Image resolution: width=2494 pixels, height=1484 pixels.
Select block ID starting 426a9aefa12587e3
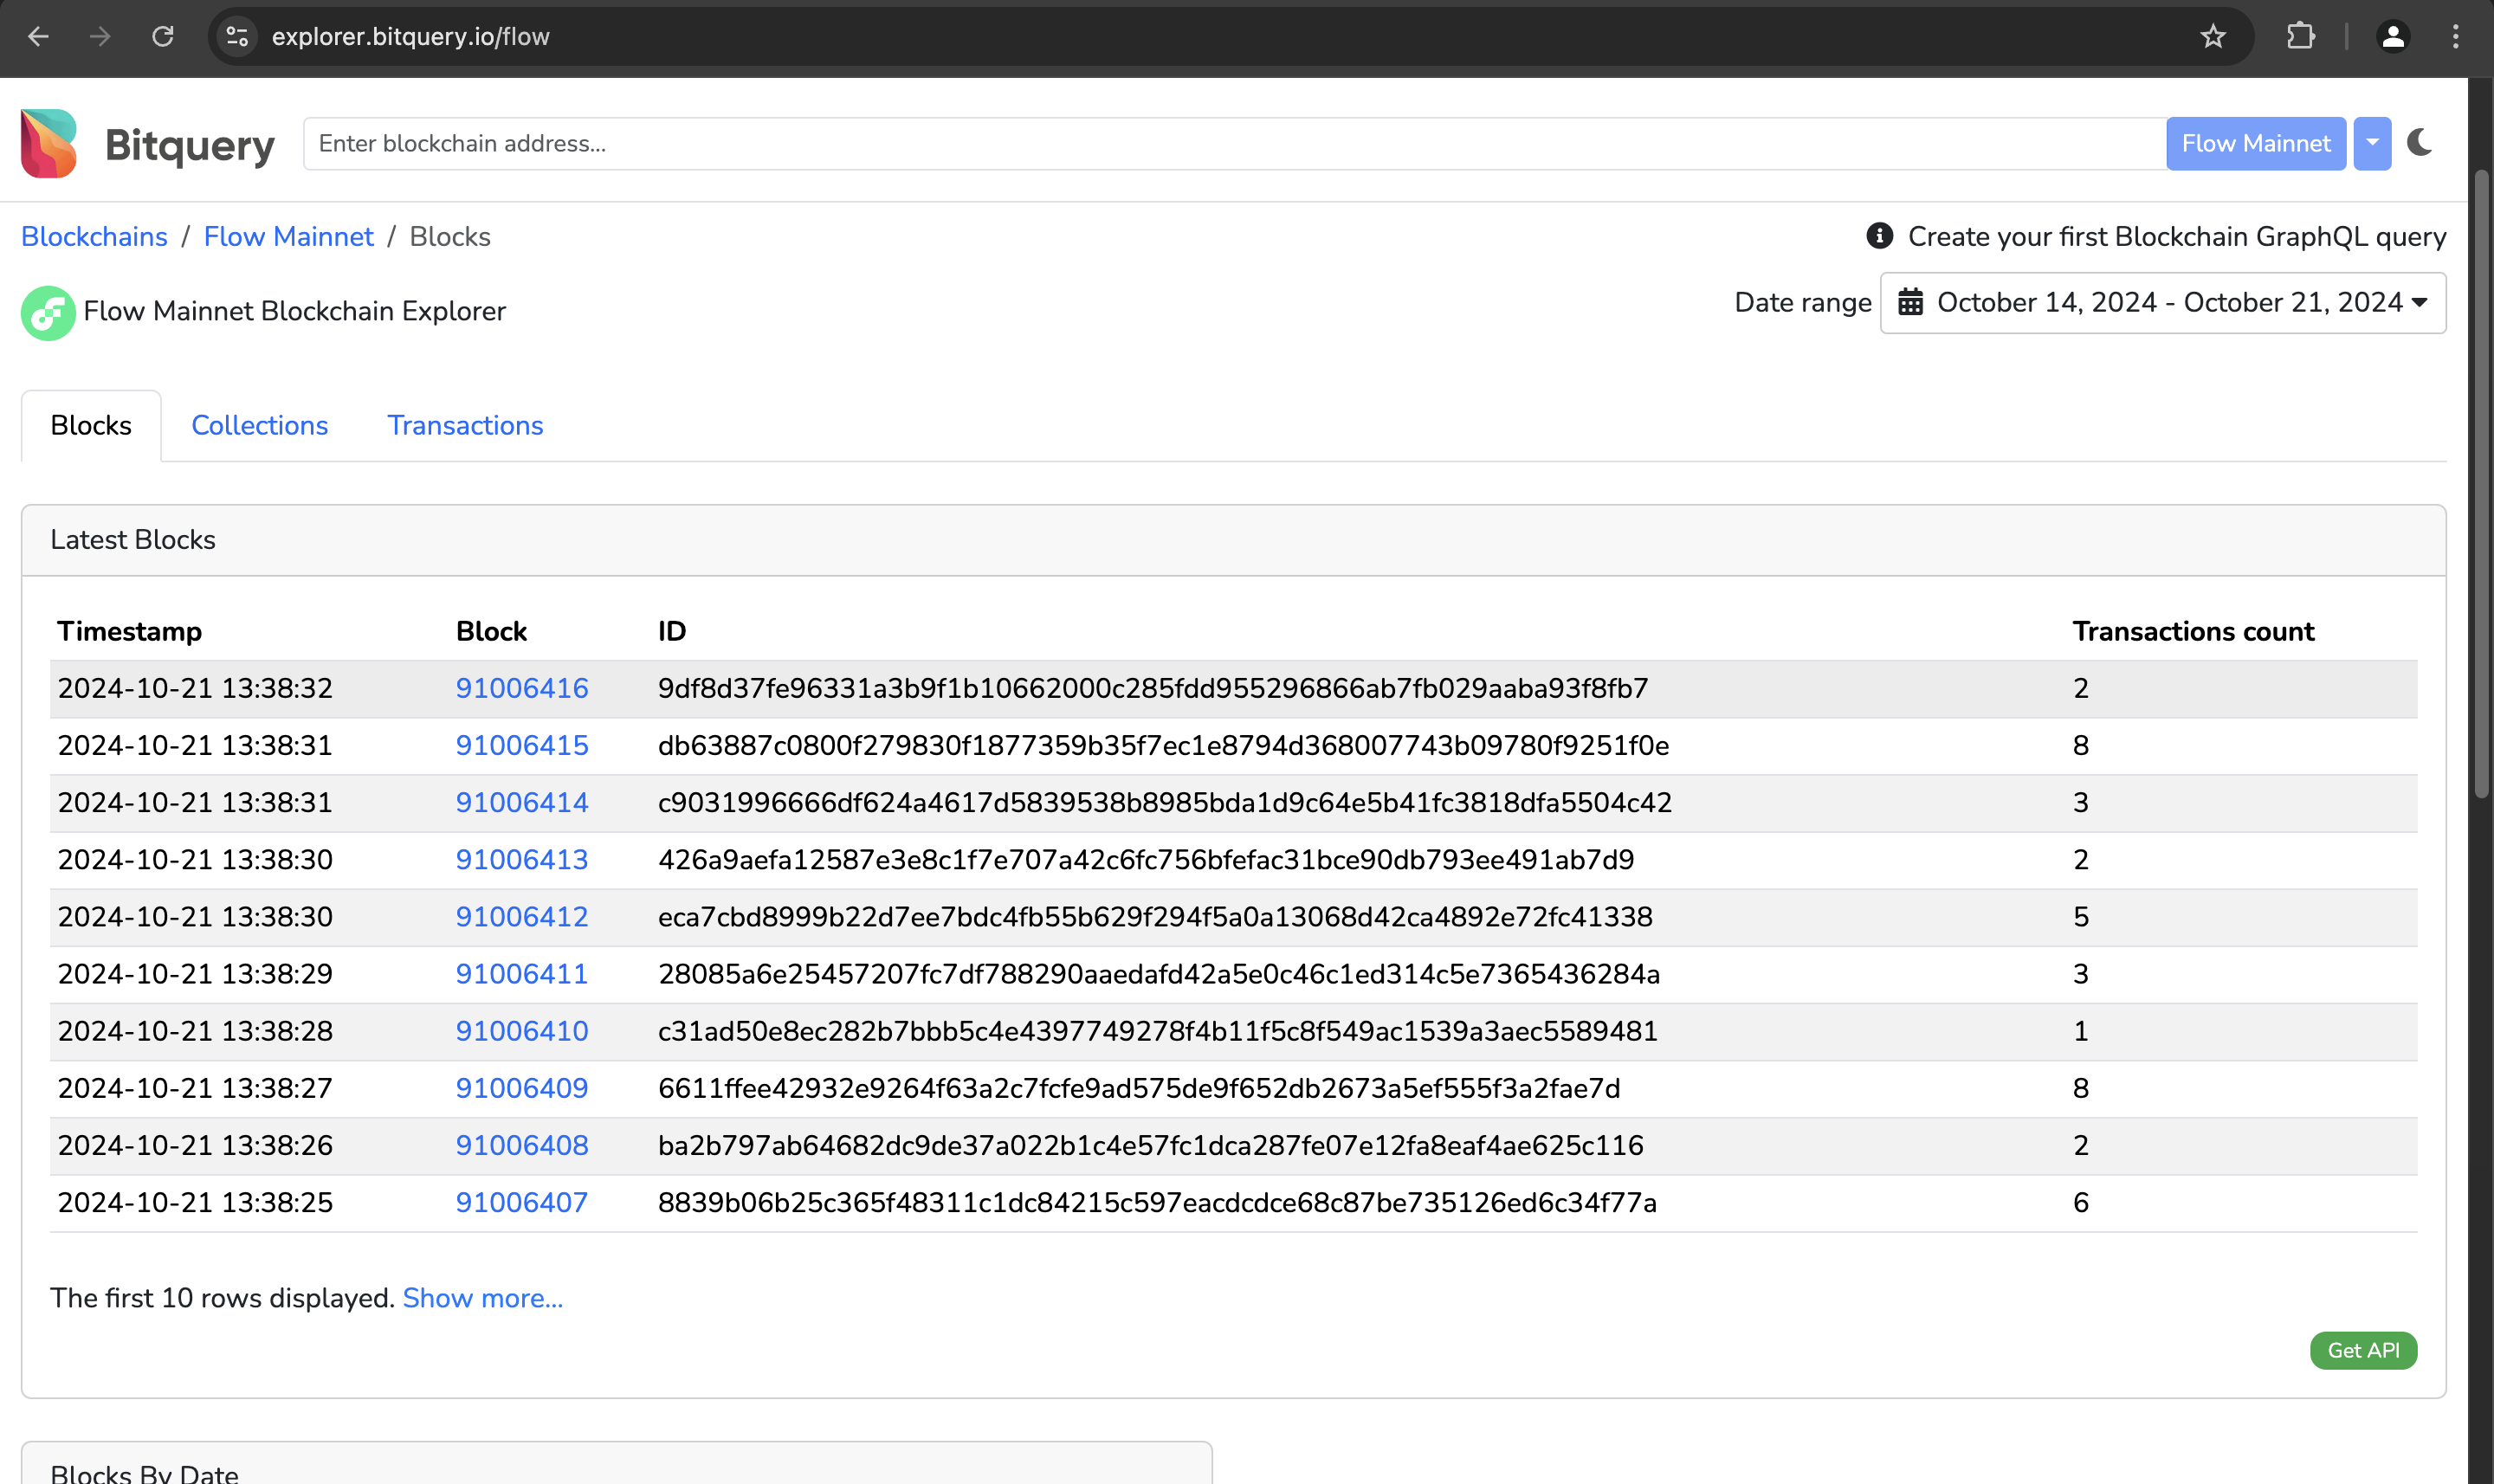point(1146,860)
